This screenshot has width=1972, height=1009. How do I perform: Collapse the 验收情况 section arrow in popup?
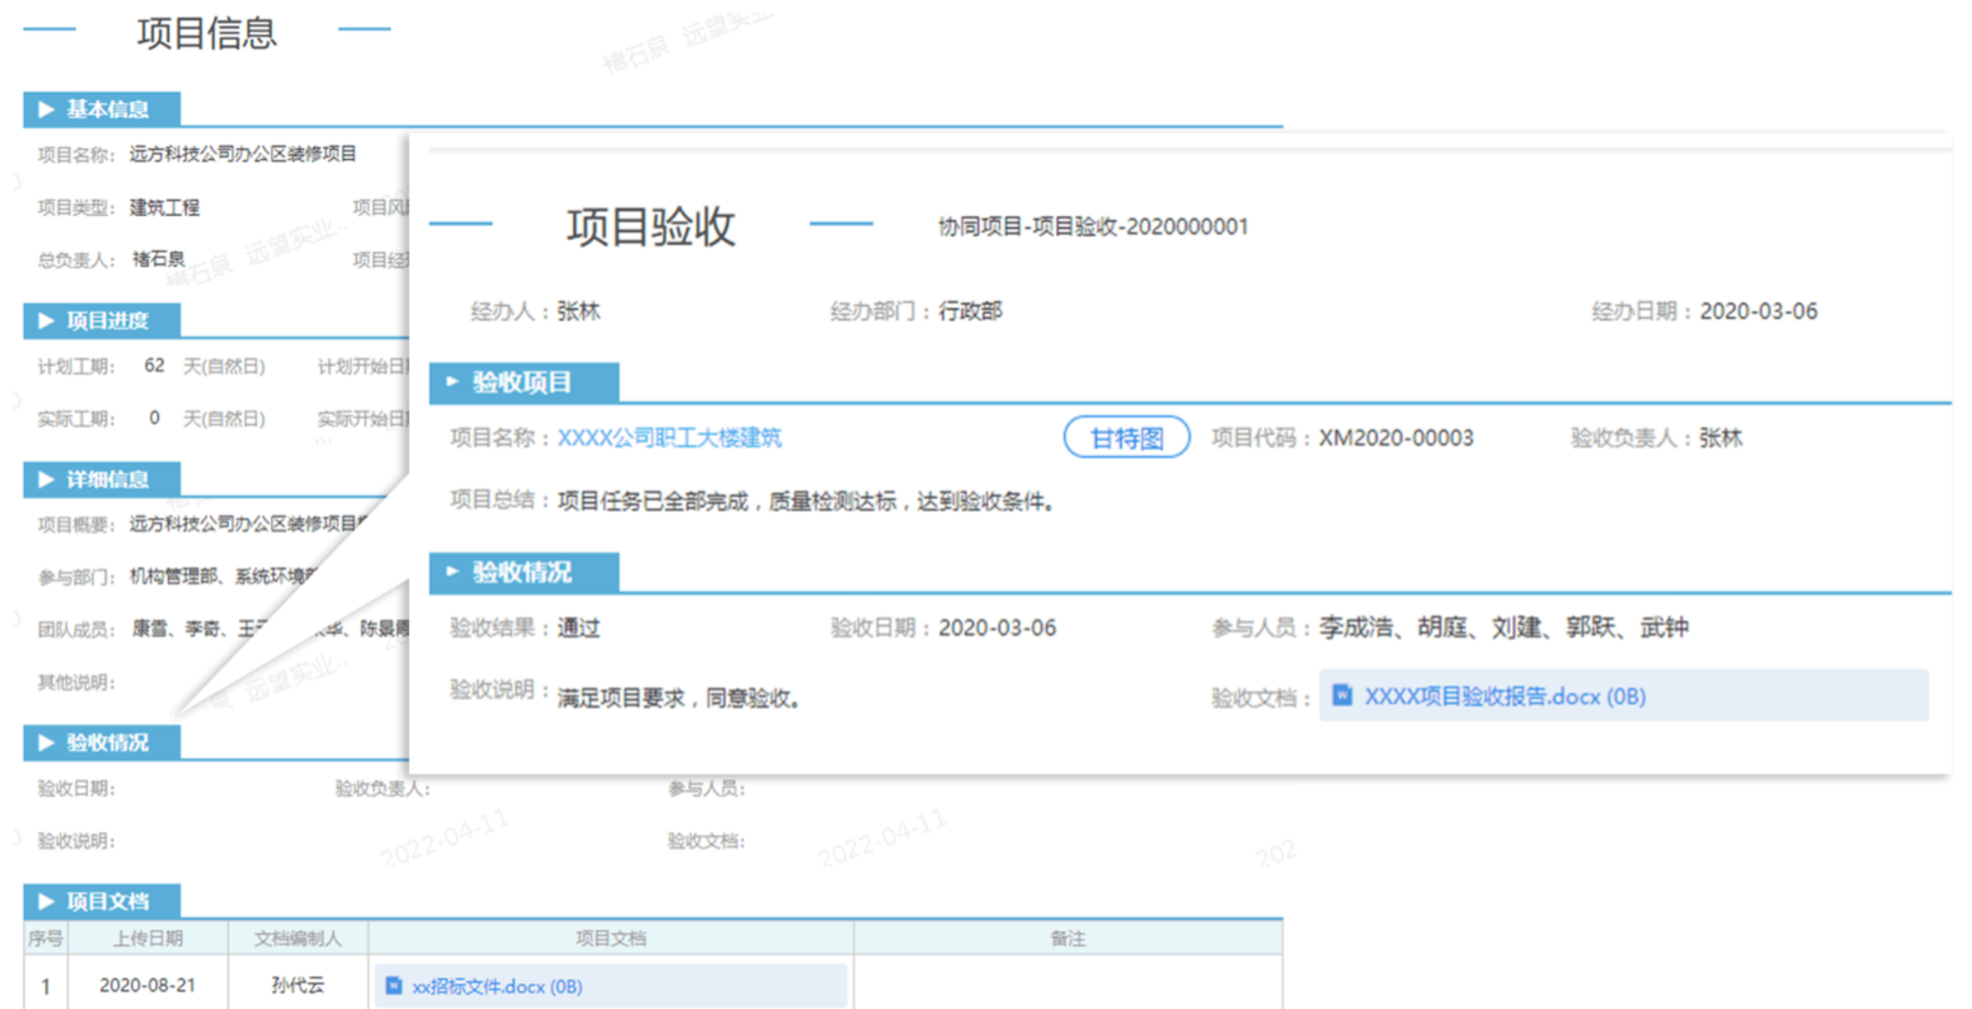(x=453, y=572)
